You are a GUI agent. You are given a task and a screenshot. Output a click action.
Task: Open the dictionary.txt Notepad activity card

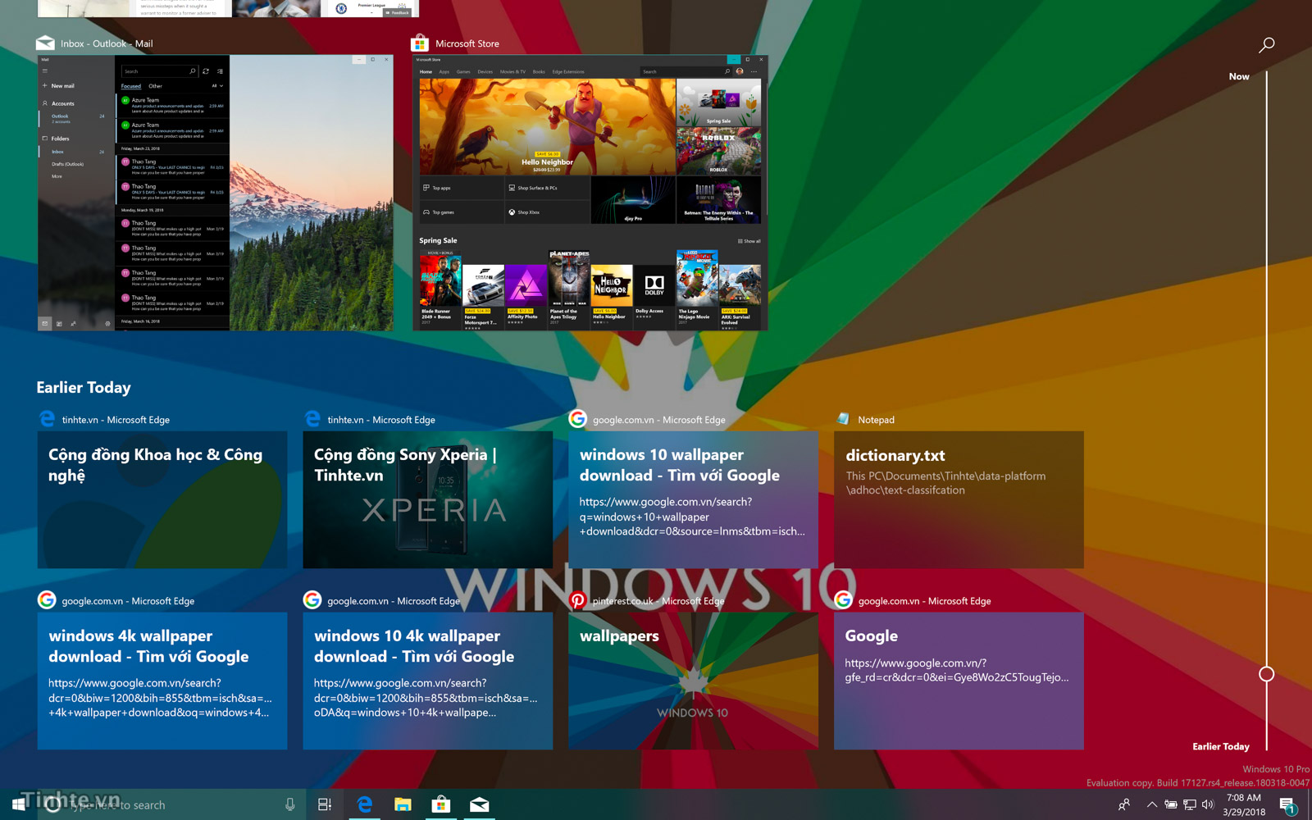(x=958, y=500)
